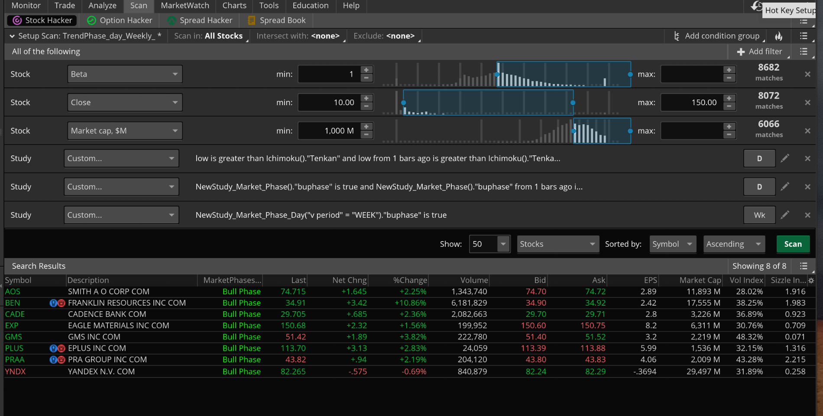
Task: Remove the Beta stock filter
Action: click(x=807, y=74)
